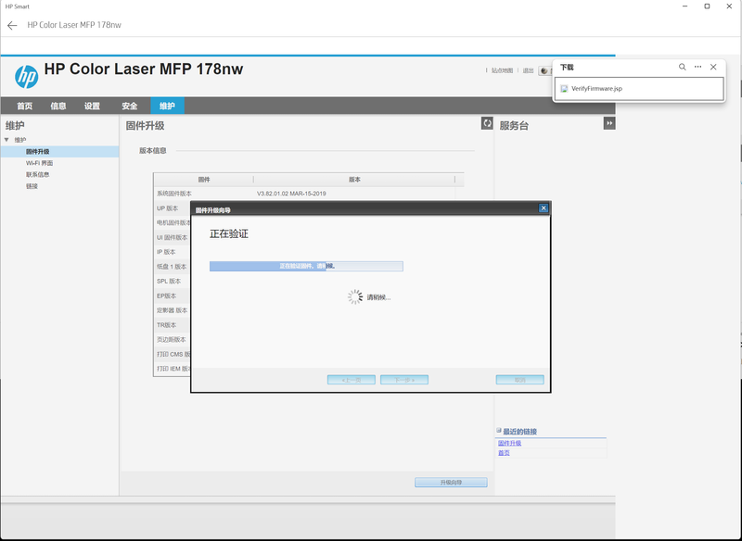This screenshot has width=742, height=541.
Task: Click the 升级向导 button
Action: point(451,483)
